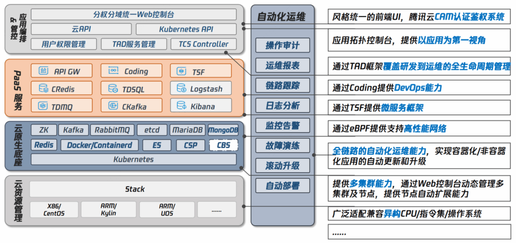Click the PaaS服务 layer label
Screen dimensions: 516x243
point(18,89)
